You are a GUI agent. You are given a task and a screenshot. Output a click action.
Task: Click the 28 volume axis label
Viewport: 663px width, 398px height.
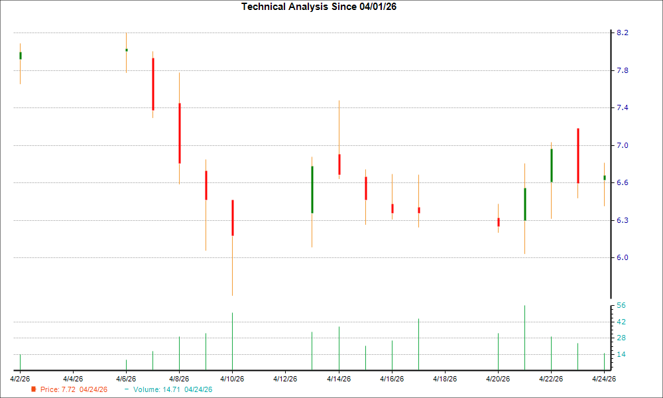pos(621,338)
